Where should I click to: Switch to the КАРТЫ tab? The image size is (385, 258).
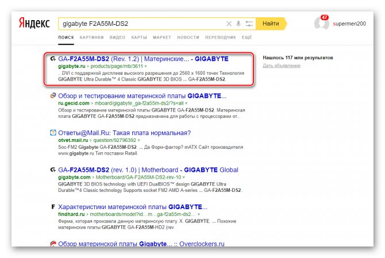pos(139,37)
